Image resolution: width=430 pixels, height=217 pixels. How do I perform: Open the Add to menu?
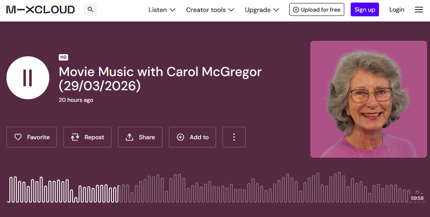click(x=192, y=137)
